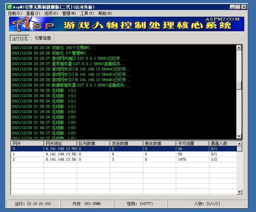Screen dimensions: 256x212
Task: Click log line 游戏网关端口 127.0.0.1:5000 已打开
Action: [x=68, y=58]
